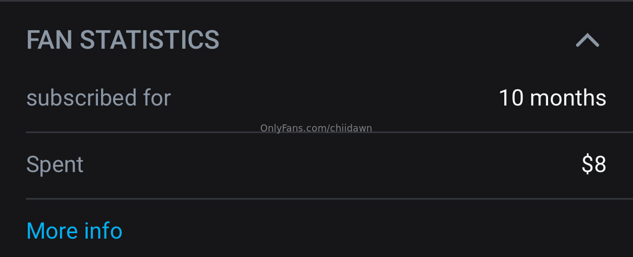Click the "10 months" subscription value
The width and height of the screenshot is (633, 257).
552,98
